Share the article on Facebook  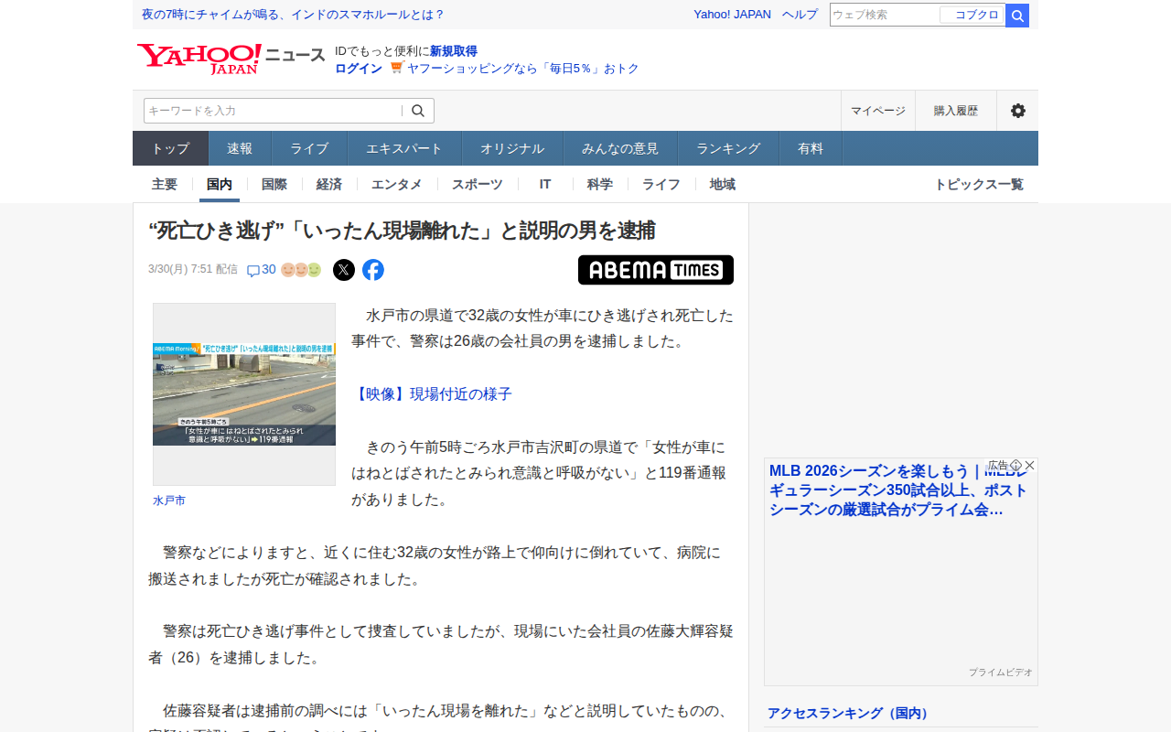(373, 270)
